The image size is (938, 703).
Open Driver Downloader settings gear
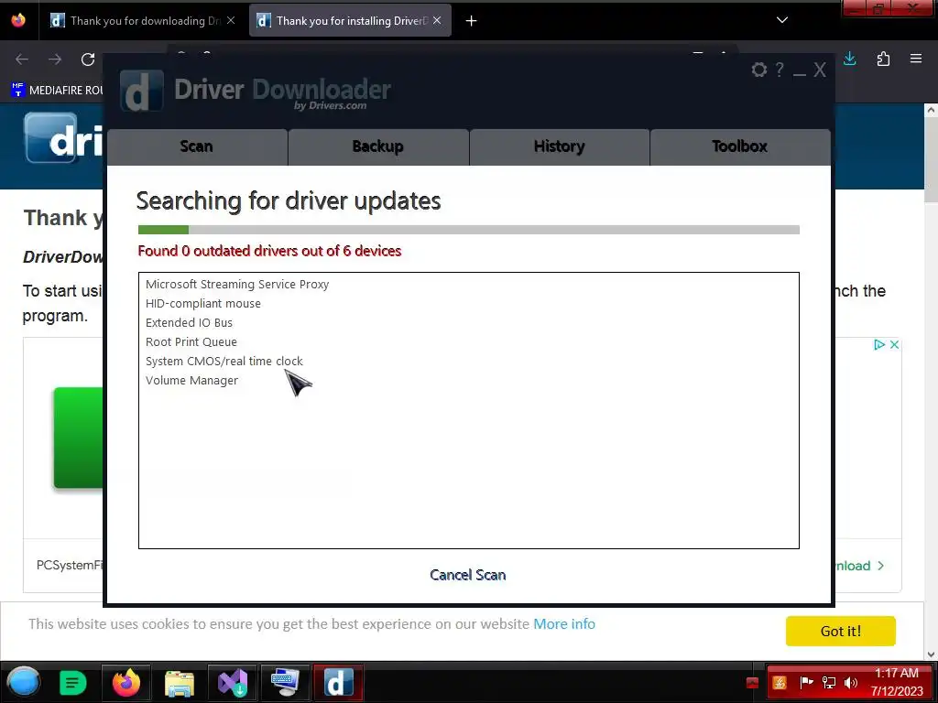click(x=759, y=70)
